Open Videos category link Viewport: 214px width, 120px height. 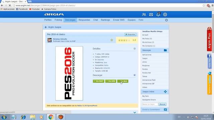click(x=145, y=87)
